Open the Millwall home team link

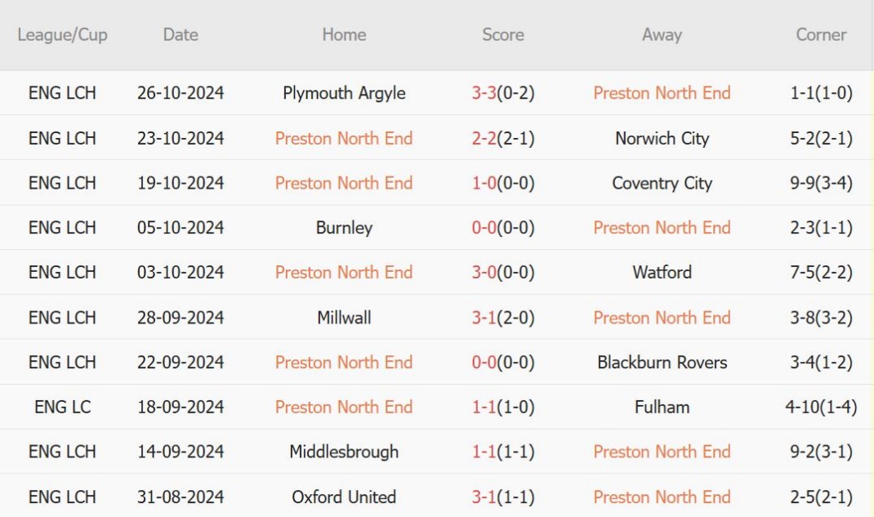click(x=344, y=317)
